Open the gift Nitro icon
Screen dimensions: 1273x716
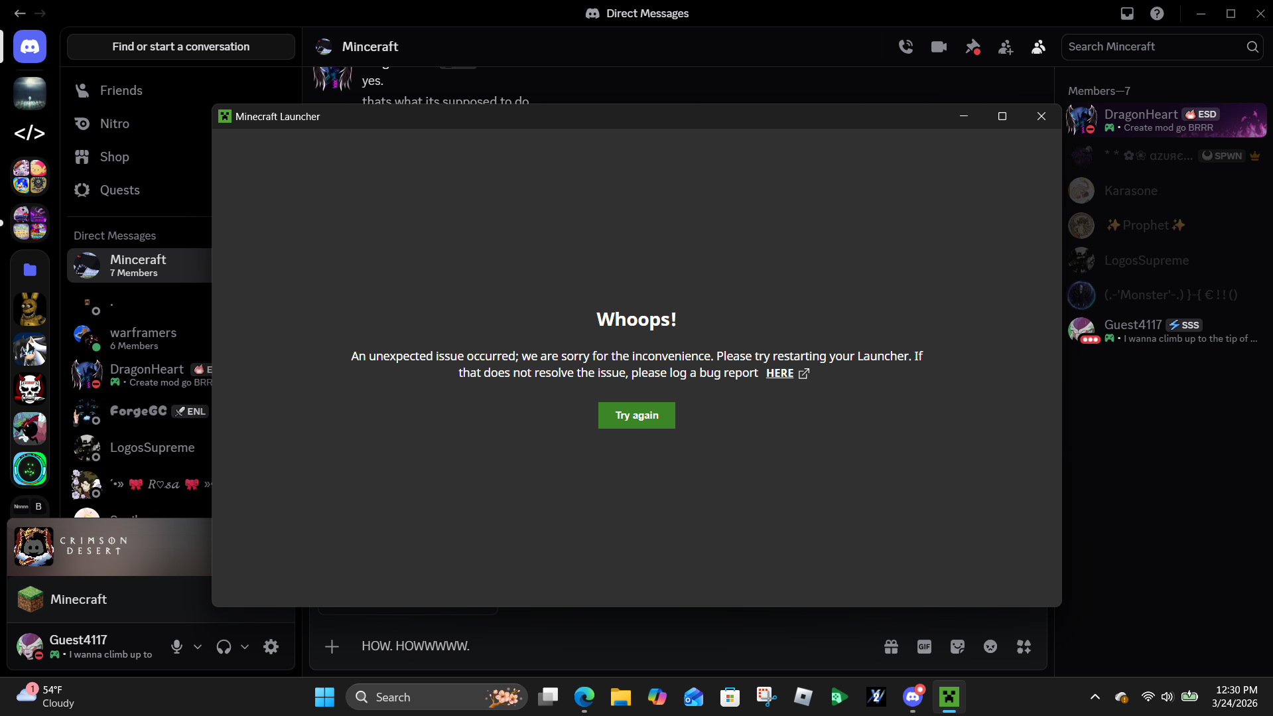click(891, 646)
